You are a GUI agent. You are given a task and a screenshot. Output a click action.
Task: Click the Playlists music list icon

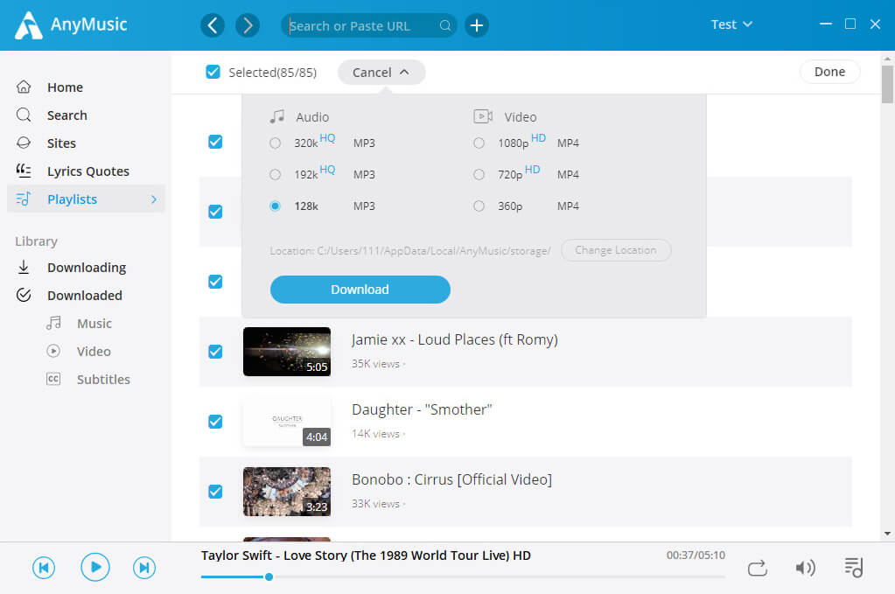(24, 199)
